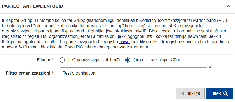Click the magnifier icon in Fittex button
The width and height of the screenshot is (235, 102).
[x=226, y=93]
